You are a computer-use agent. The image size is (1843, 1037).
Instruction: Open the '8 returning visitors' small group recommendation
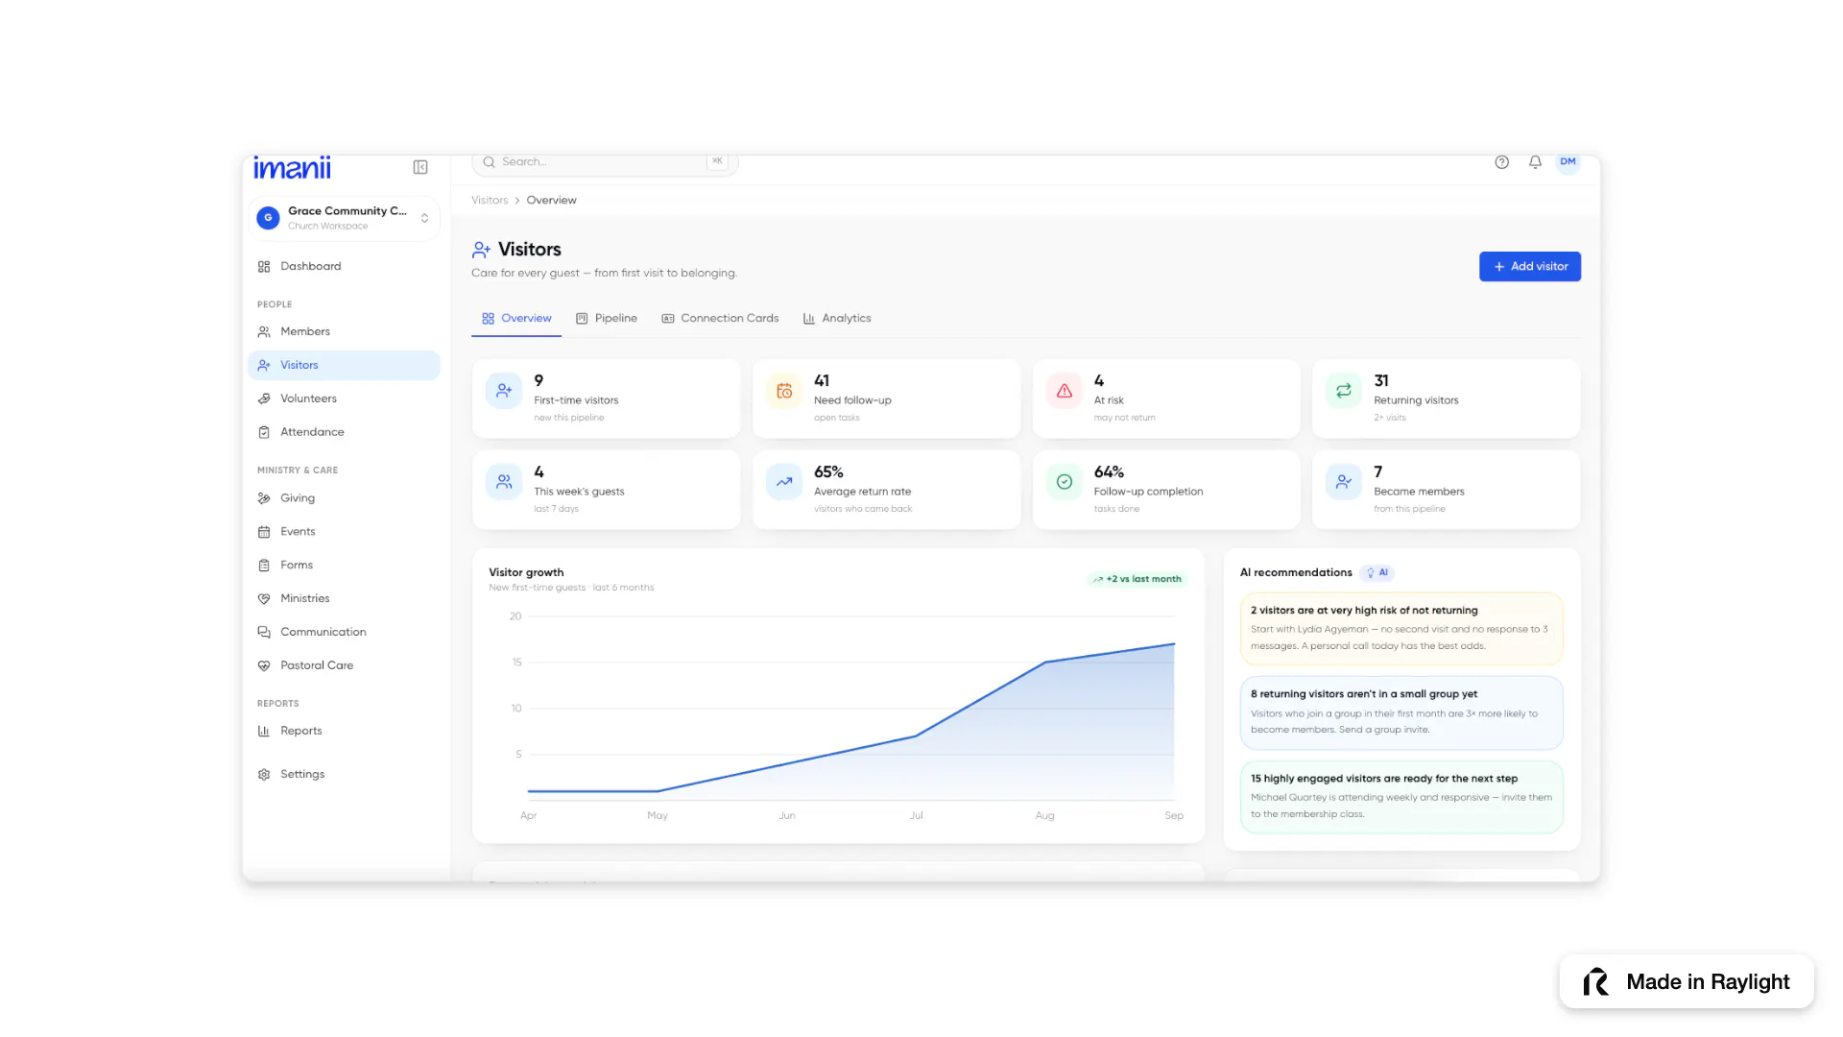1401,712
